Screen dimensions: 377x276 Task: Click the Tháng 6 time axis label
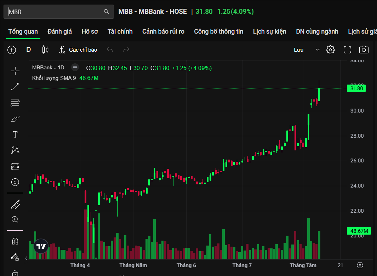(186, 265)
